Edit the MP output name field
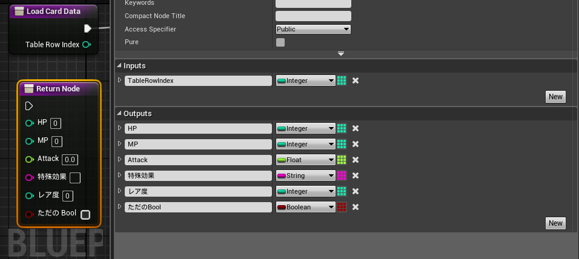Screen dimensions: 579x259 (198, 144)
